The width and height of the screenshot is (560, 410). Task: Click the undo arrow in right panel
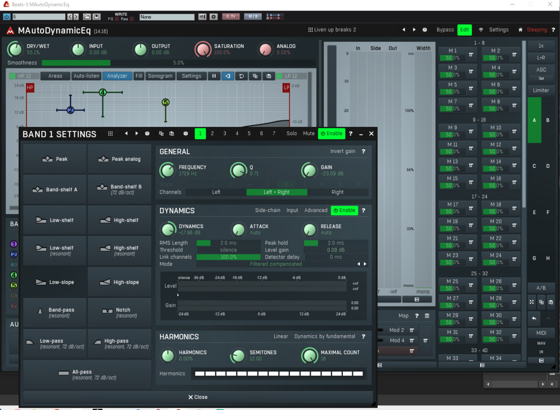534,319
